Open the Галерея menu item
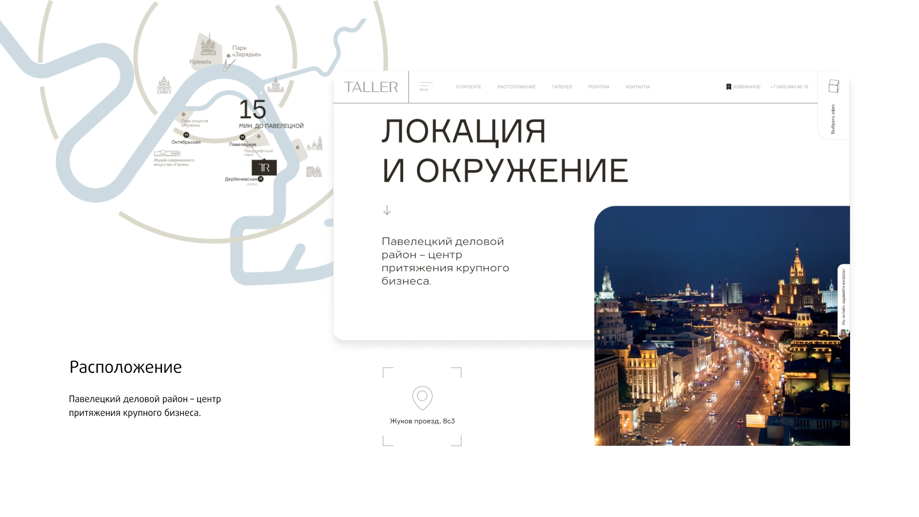The height and width of the screenshot is (517, 919). tap(562, 87)
